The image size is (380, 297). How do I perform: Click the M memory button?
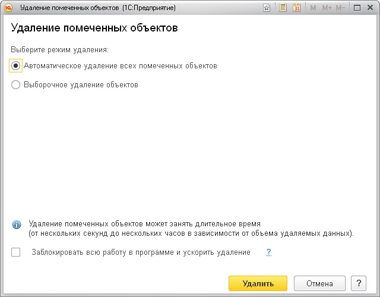(x=313, y=8)
